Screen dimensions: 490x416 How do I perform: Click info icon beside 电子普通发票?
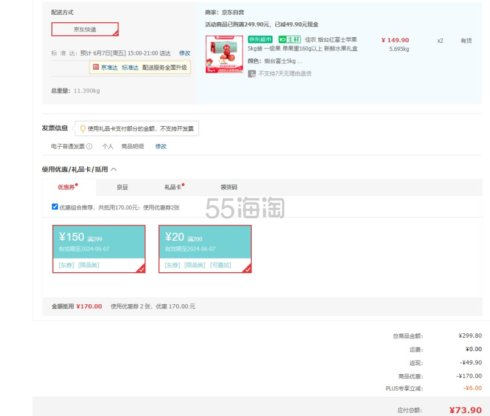89,146
